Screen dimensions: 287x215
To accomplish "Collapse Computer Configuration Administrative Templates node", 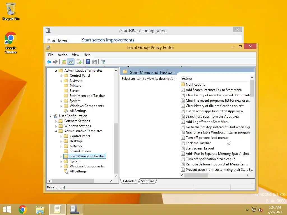I will tap(56, 71).
